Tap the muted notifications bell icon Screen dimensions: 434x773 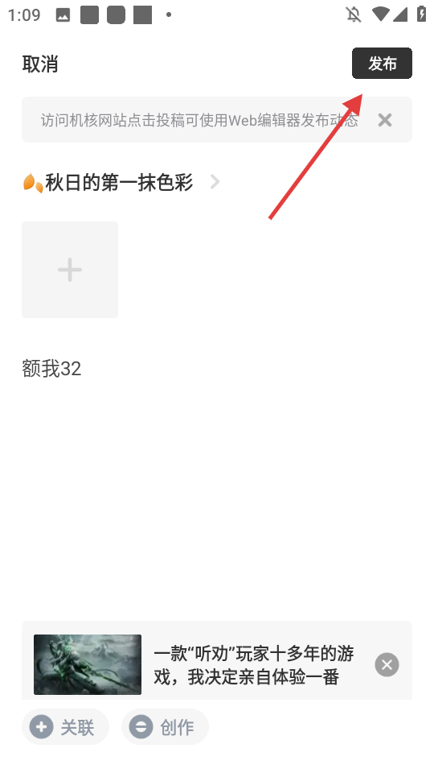click(354, 14)
